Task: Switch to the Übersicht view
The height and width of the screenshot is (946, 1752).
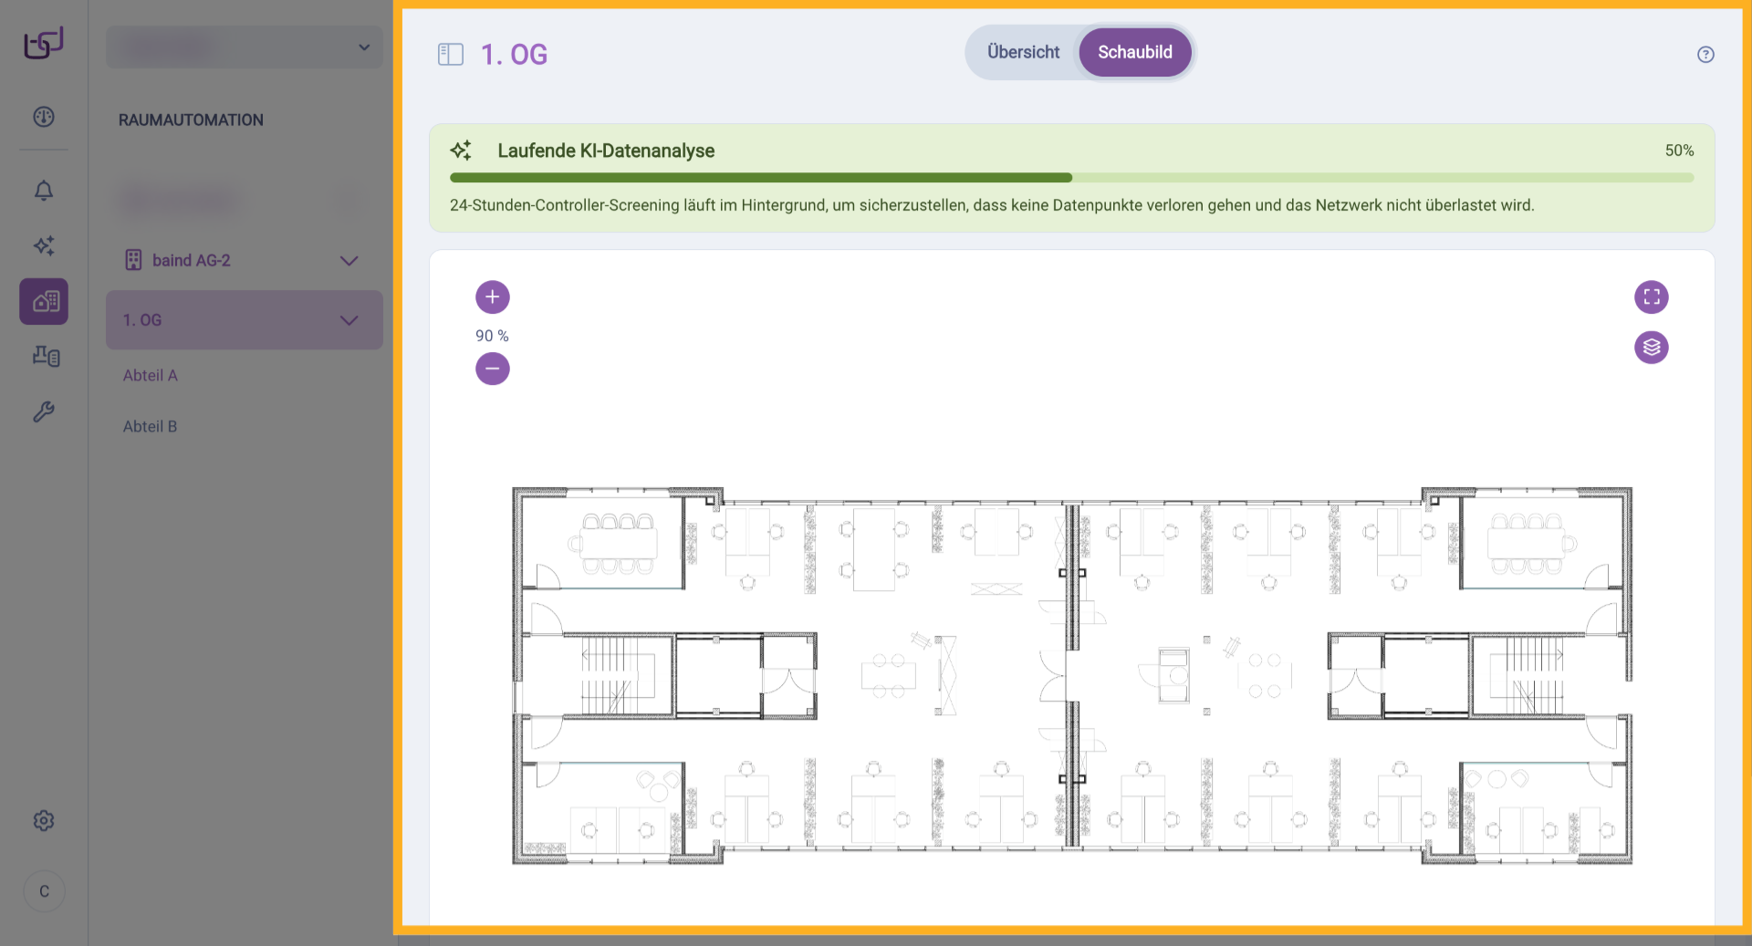Action: pos(1023,52)
